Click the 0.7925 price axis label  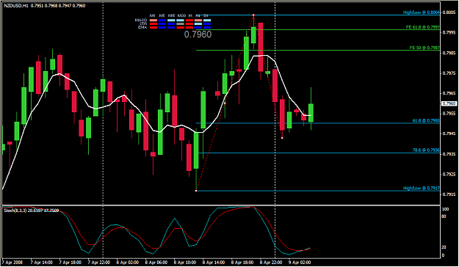(x=449, y=175)
